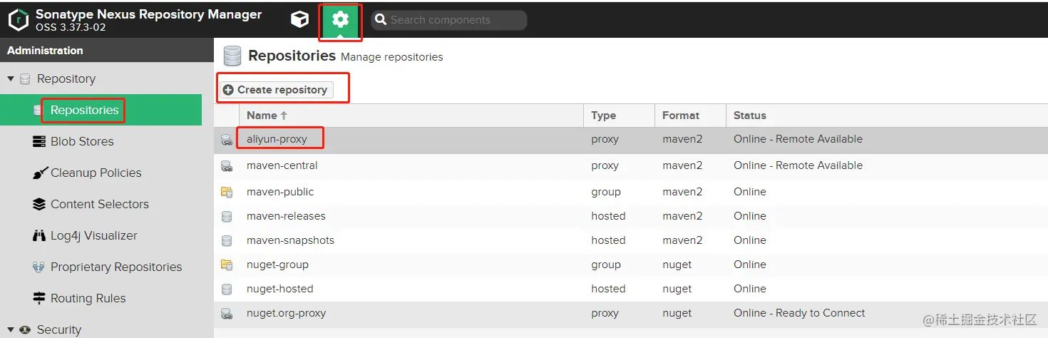Click the Routing Rules signpost icon
The height and width of the screenshot is (338, 1048).
(x=39, y=298)
